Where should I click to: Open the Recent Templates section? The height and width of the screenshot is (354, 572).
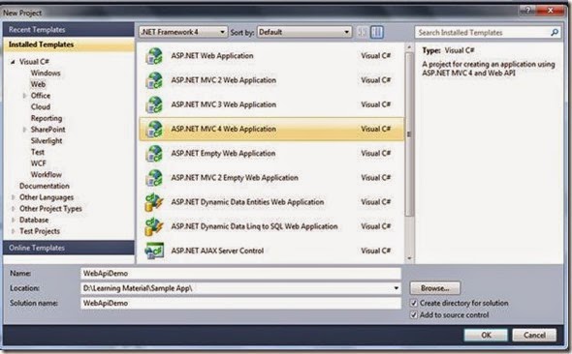point(69,29)
